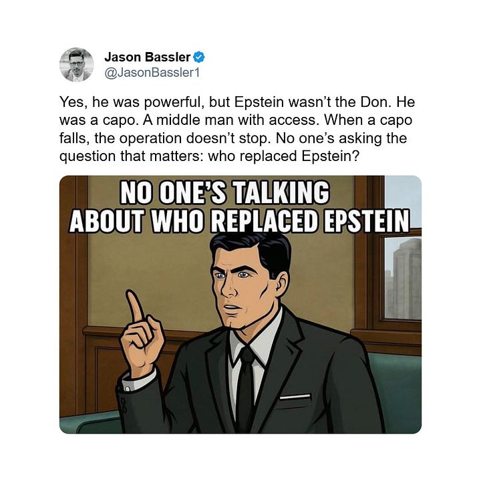Click the character's raised index finger

click(x=135, y=306)
